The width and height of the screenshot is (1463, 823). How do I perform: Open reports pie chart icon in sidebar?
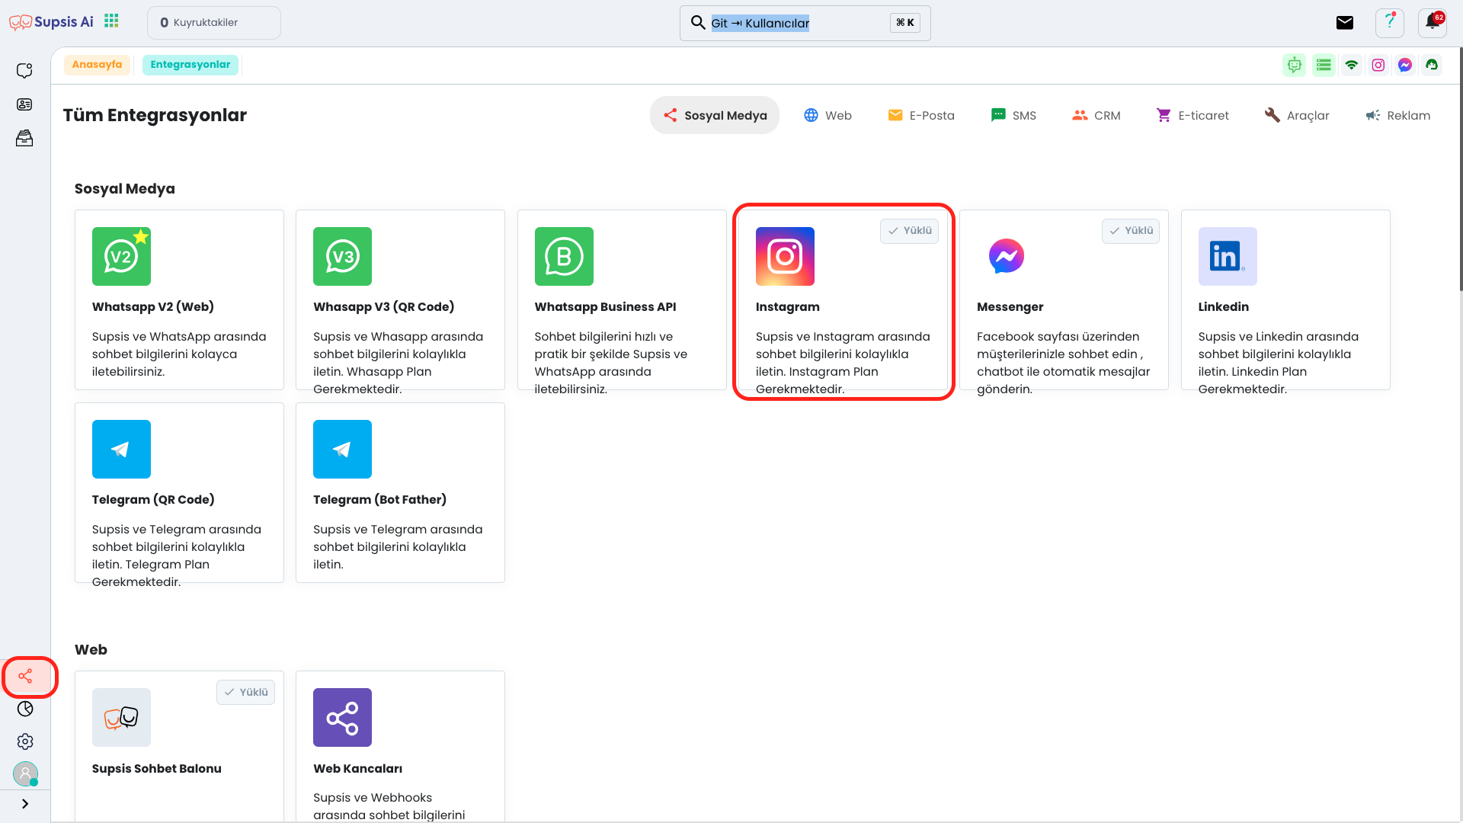click(x=25, y=709)
